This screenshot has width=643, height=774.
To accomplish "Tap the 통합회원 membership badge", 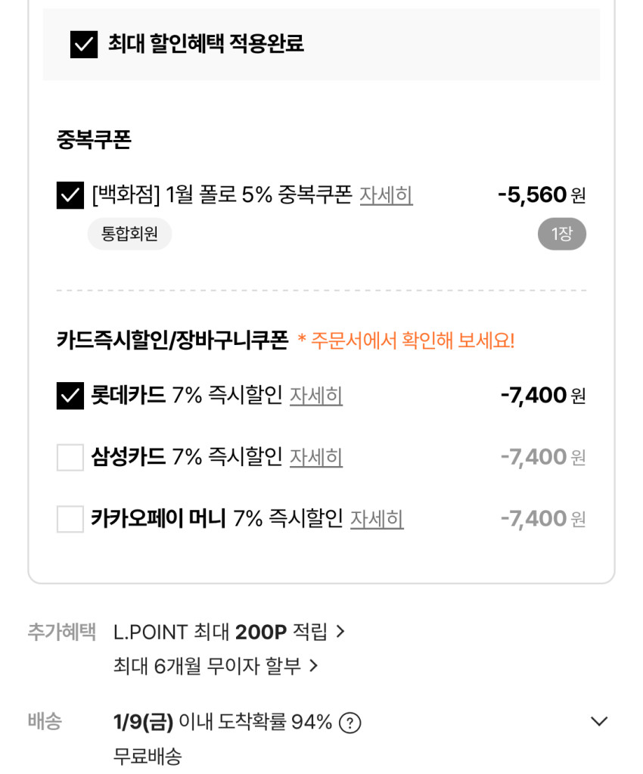I will 129,234.
